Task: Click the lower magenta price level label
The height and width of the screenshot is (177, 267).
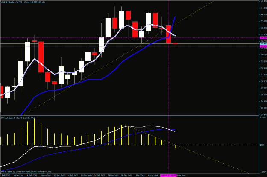Action: click(263, 46)
